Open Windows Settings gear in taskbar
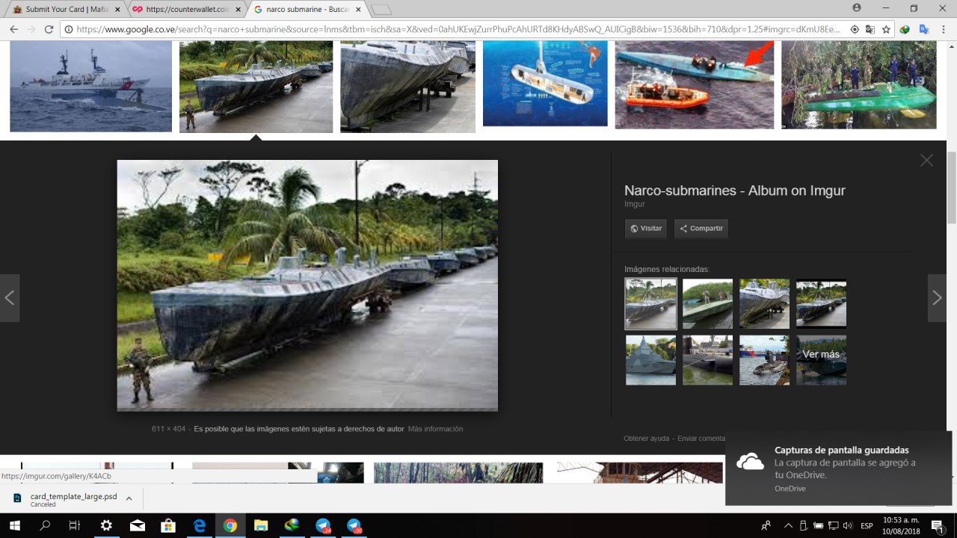957x538 pixels. (x=106, y=526)
